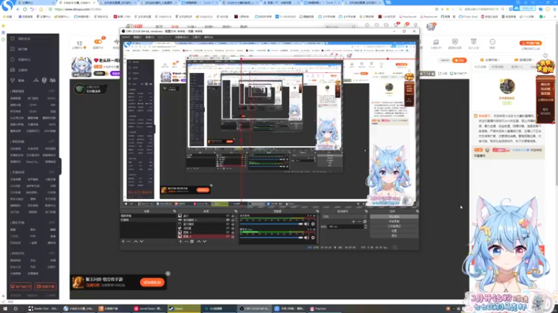Toggle visibility of the browser source

tap(228, 228)
